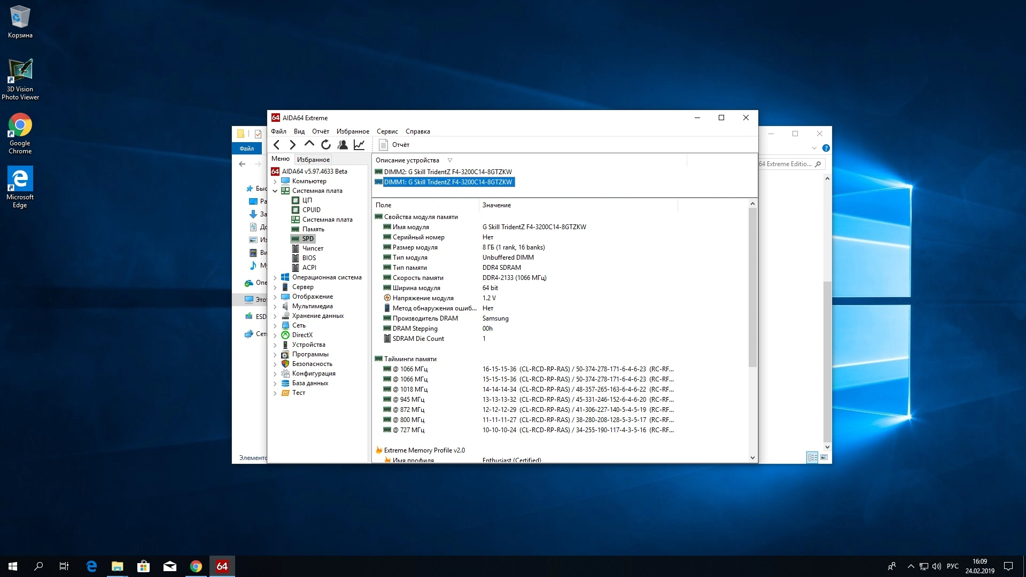Expand the Компьютер tree node
The height and width of the screenshot is (577, 1026).
pos(275,182)
